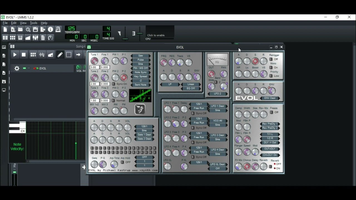Screen dimensions: 356x200
Task: Open the Piano Roll toolbar icon
Action: click(x=20, y=38)
